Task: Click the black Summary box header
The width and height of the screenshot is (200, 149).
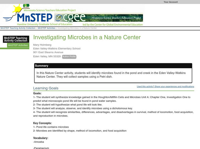Action: [41, 66]
